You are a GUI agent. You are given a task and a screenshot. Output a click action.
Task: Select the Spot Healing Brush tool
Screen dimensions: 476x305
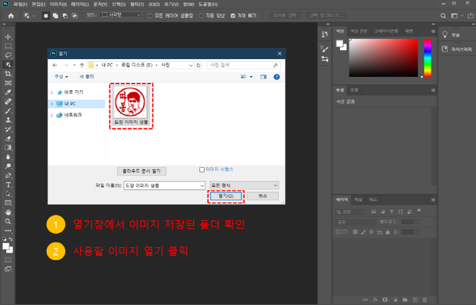pos(8,102)
